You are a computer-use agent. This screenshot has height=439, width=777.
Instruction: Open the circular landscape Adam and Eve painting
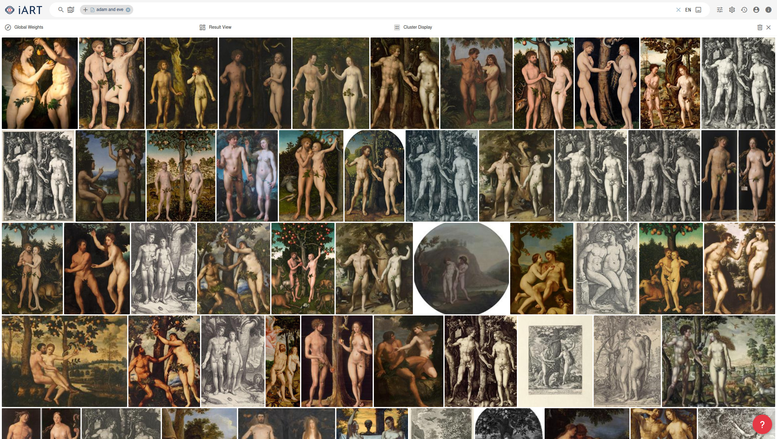461,269
